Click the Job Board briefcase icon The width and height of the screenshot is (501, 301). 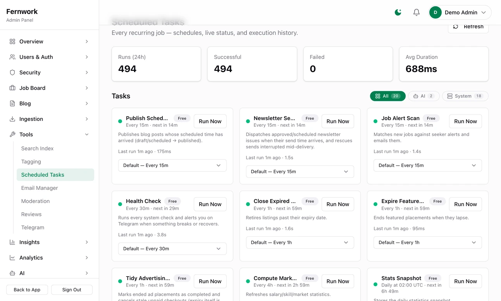point(12,88)
